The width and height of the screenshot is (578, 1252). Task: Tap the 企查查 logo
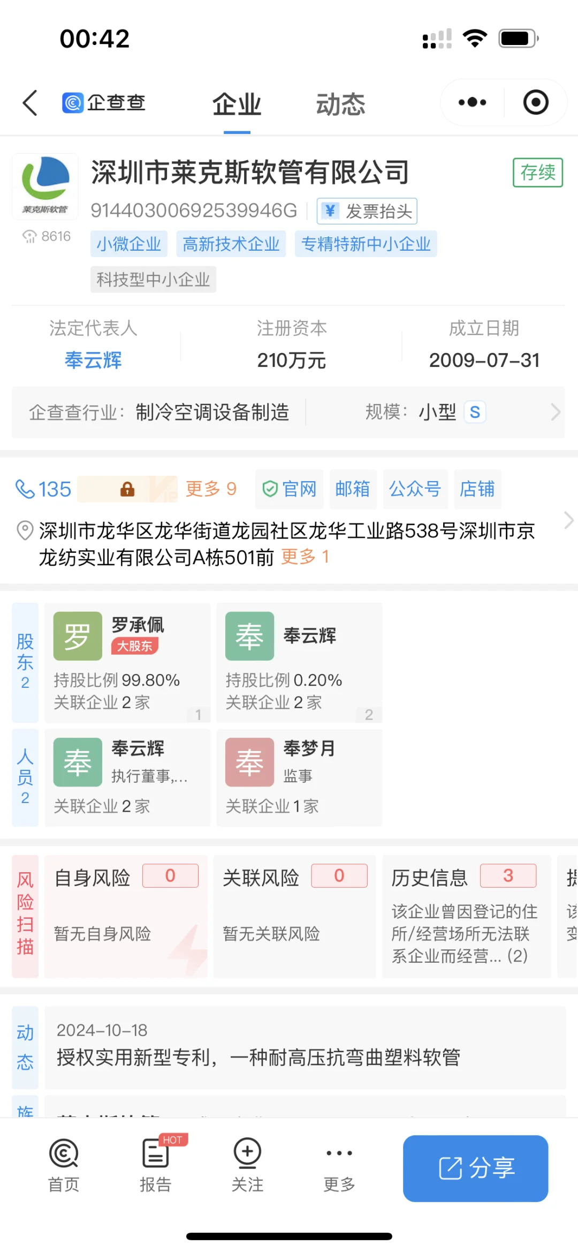pos(104,102)
